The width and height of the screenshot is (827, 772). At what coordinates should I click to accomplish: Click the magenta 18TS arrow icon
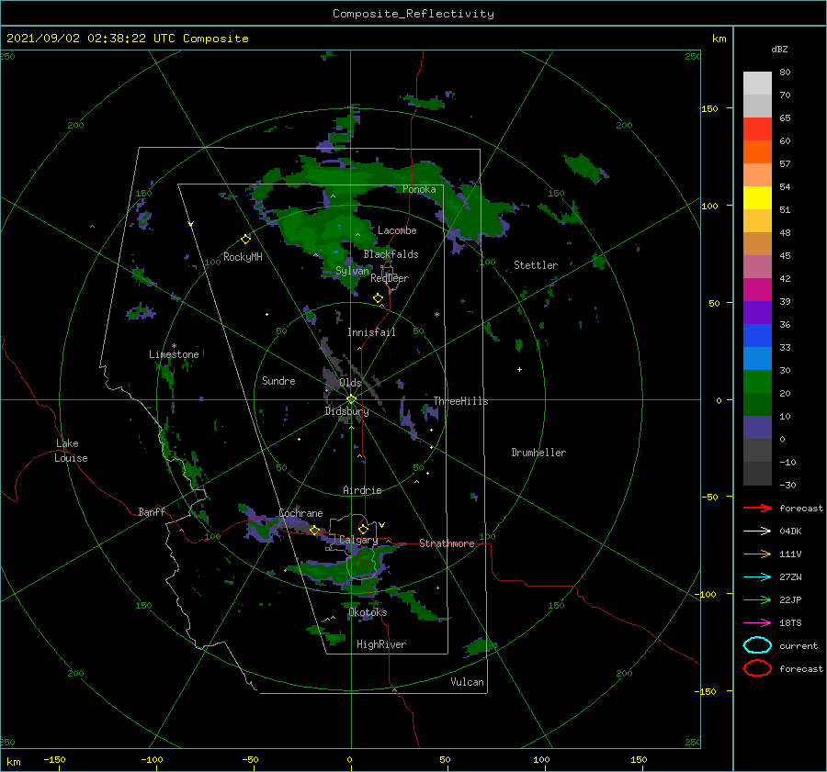tap(757, 623)
